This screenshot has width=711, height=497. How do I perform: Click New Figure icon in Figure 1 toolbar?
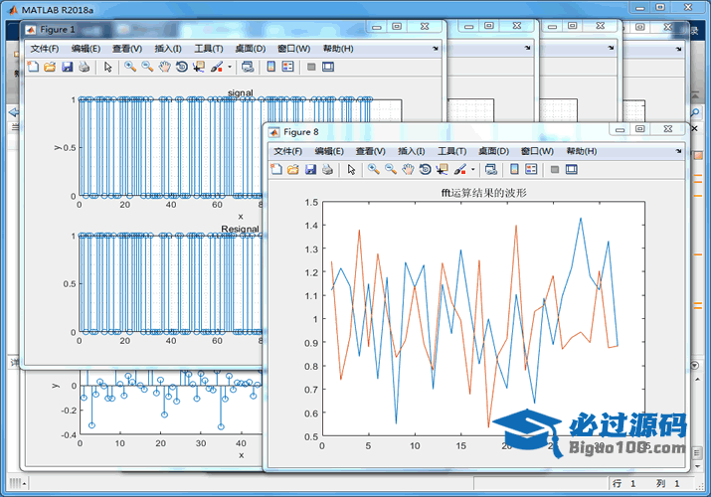coord(33,67)
